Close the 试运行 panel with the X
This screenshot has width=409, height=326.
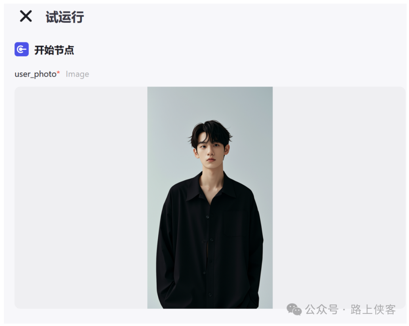[x=26, y=16]
